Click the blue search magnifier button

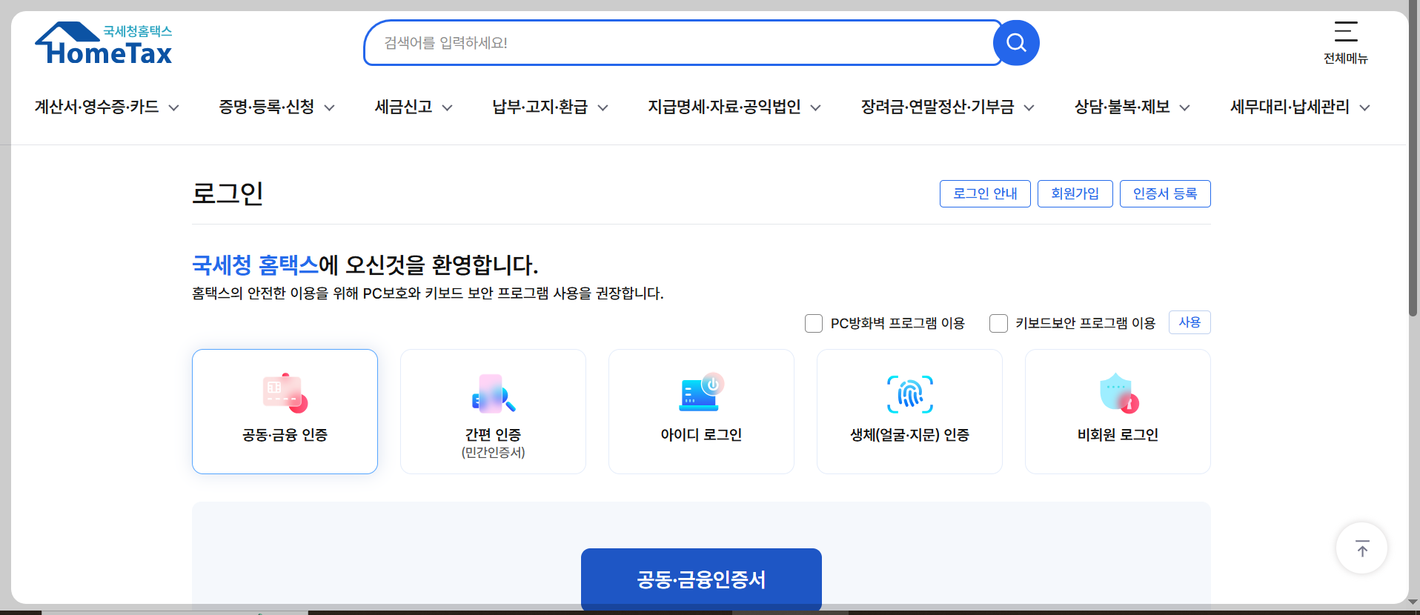pyautogui.click(x=1016, y=43)
